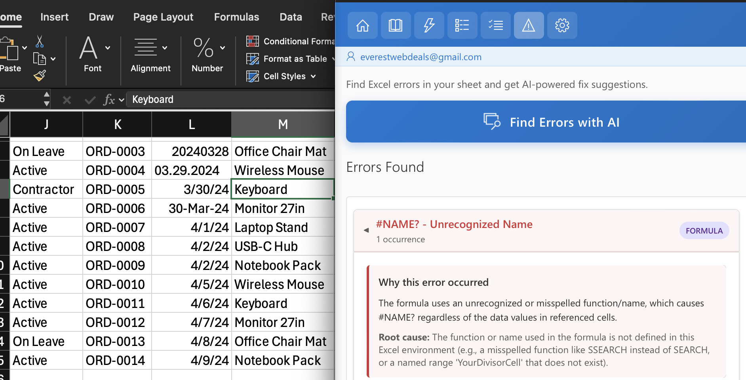Switch to the Formulas ribbon tab
Screen dimensions: 746x380
coord(236,17)
